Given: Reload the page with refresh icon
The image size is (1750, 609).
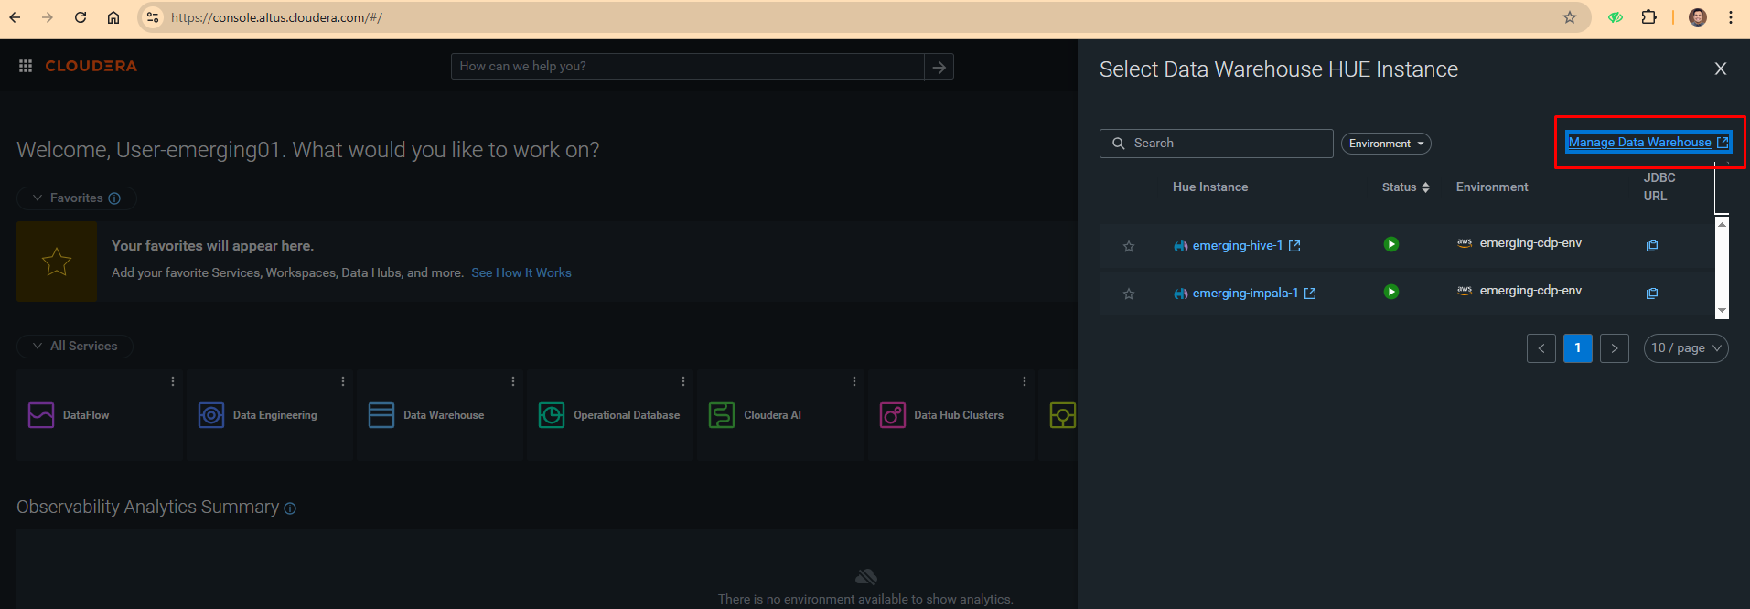Looking at the screenshot, I should tap(81, 17).
